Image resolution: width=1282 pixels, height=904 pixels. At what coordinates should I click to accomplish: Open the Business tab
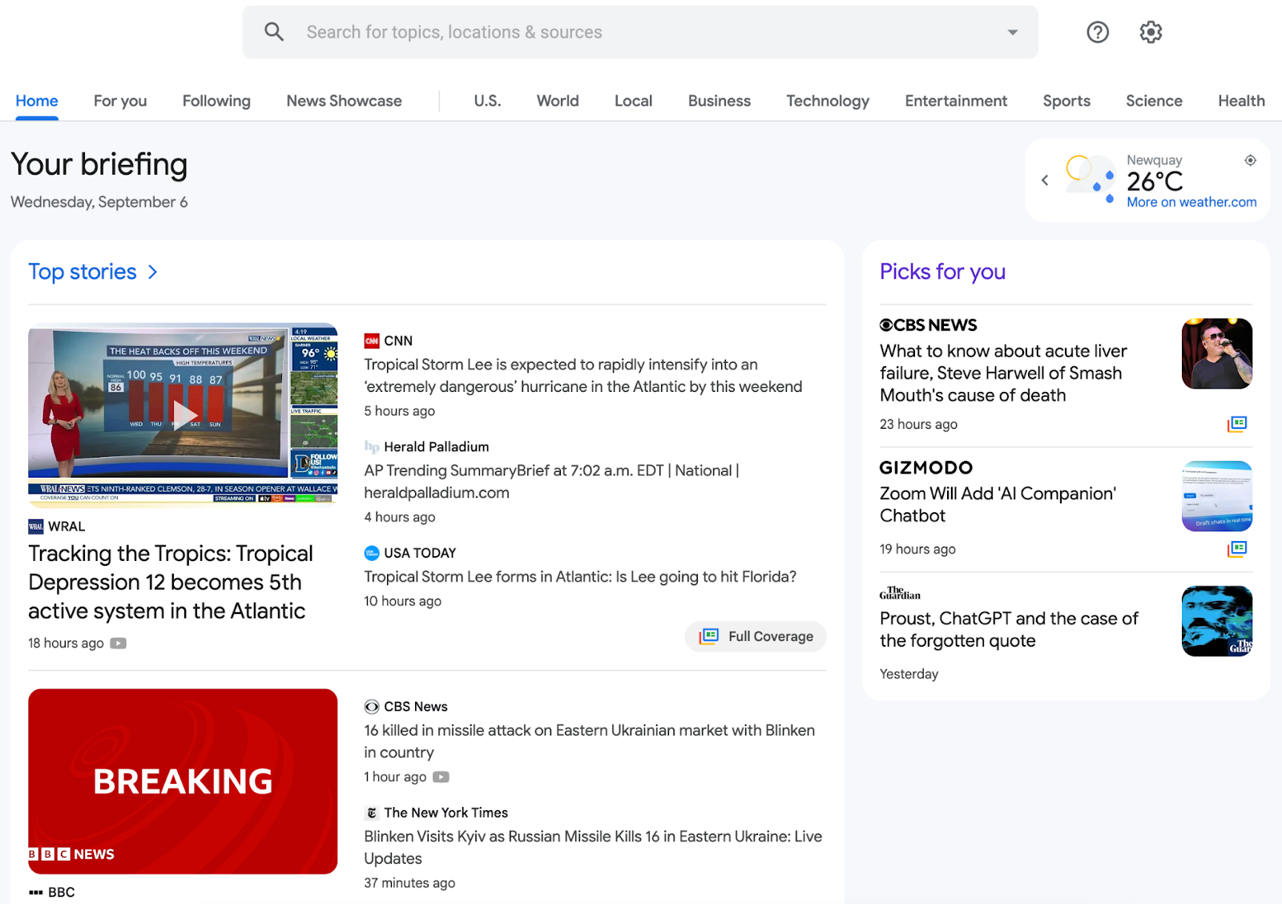[x=720, y=101]
